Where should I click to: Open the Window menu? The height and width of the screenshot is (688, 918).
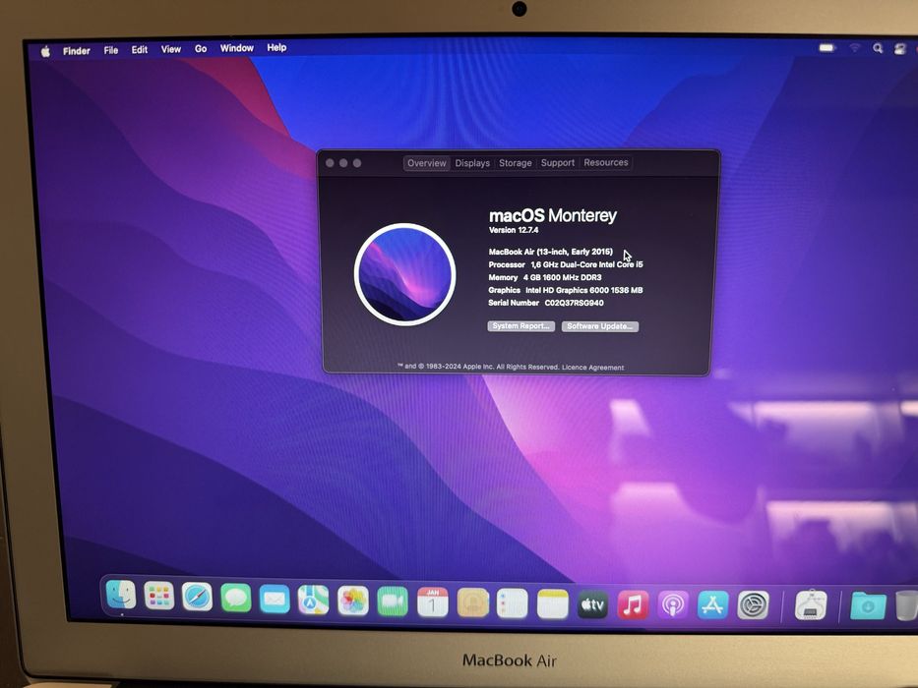(236, 48)
